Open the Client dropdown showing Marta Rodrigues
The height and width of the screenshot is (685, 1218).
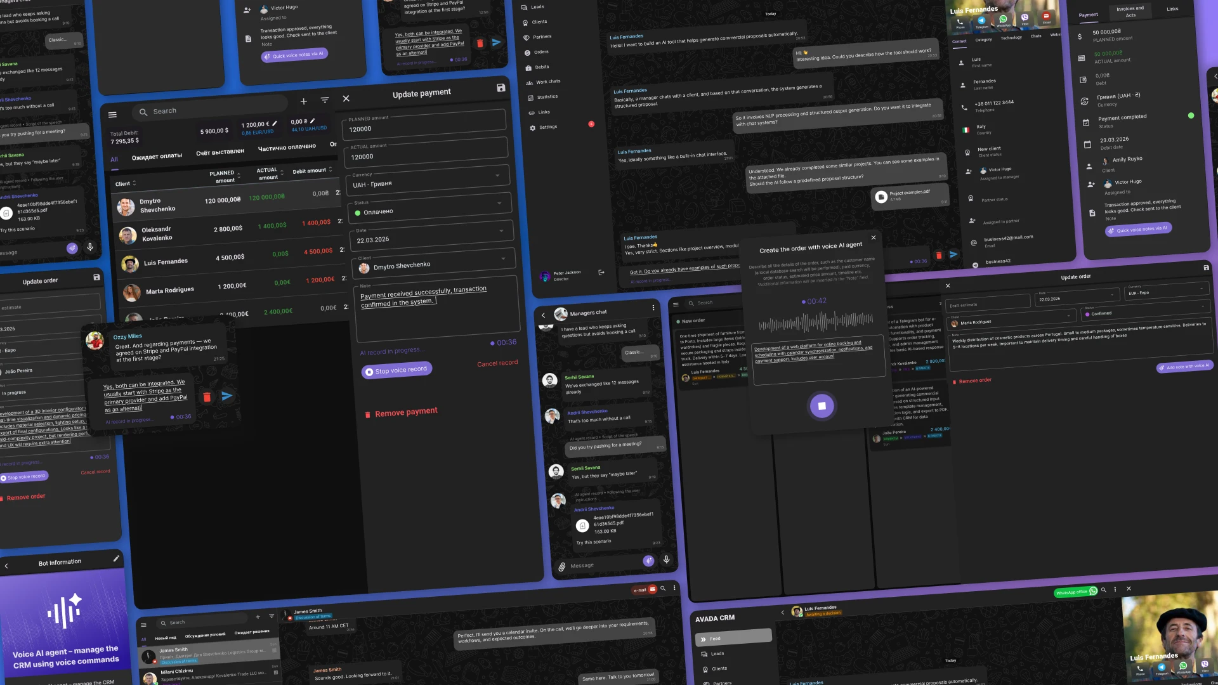tap(1012, 320)
